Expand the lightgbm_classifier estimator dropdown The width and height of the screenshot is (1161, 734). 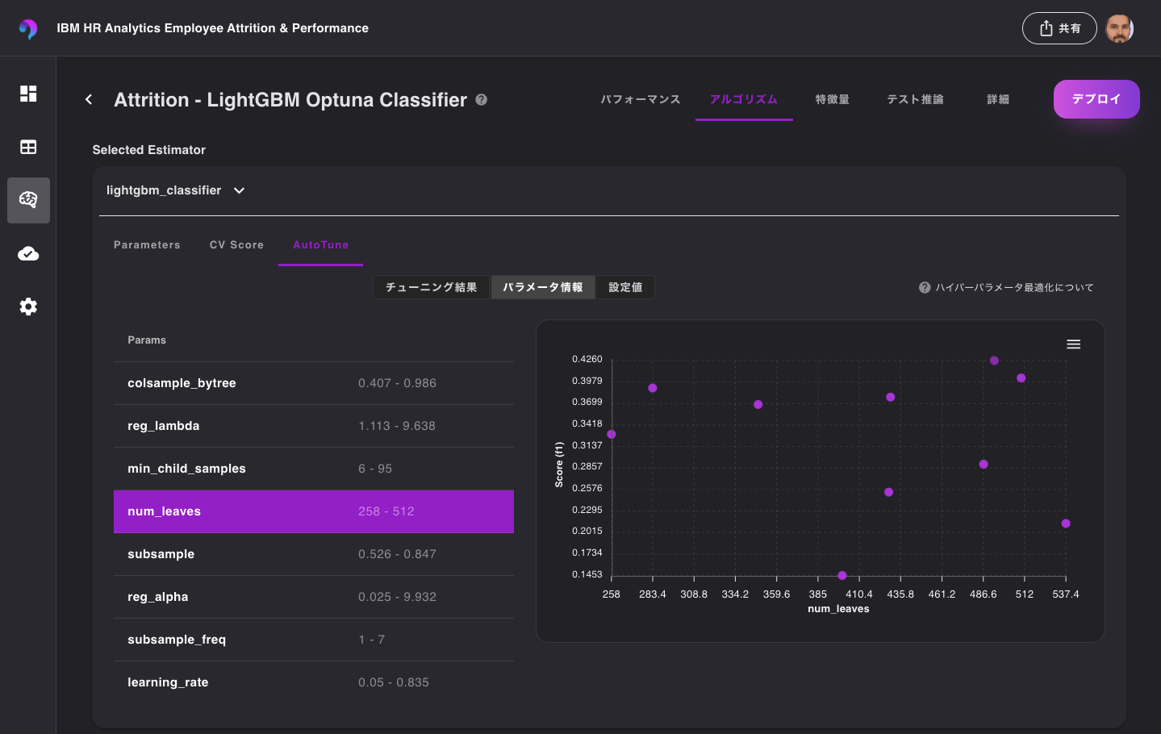[175, 190]
